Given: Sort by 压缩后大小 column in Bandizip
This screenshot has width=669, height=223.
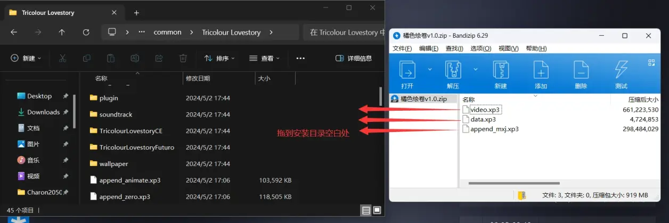Looking at the screenshot, I should 643,100.
